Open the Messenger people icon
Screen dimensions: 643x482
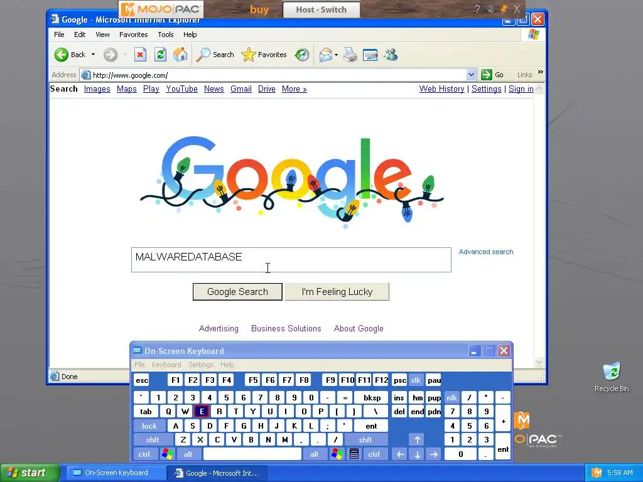(391, 55)
